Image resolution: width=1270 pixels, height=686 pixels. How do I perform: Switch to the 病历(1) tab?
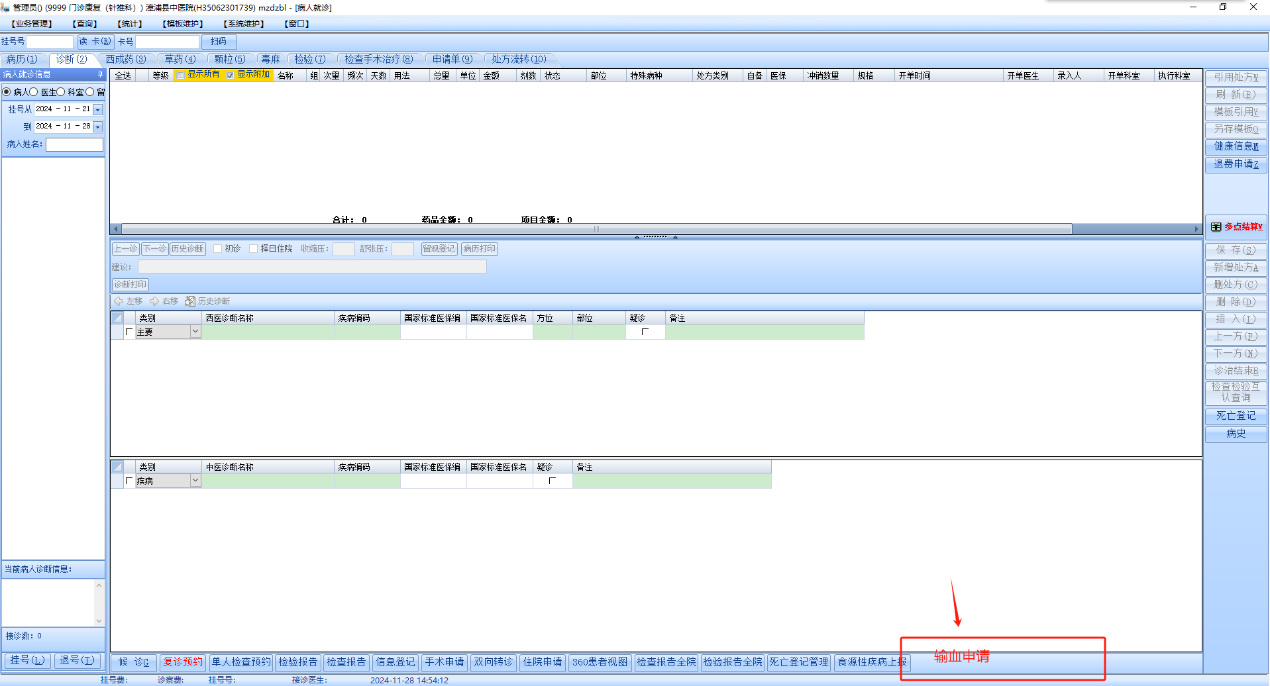23,60
